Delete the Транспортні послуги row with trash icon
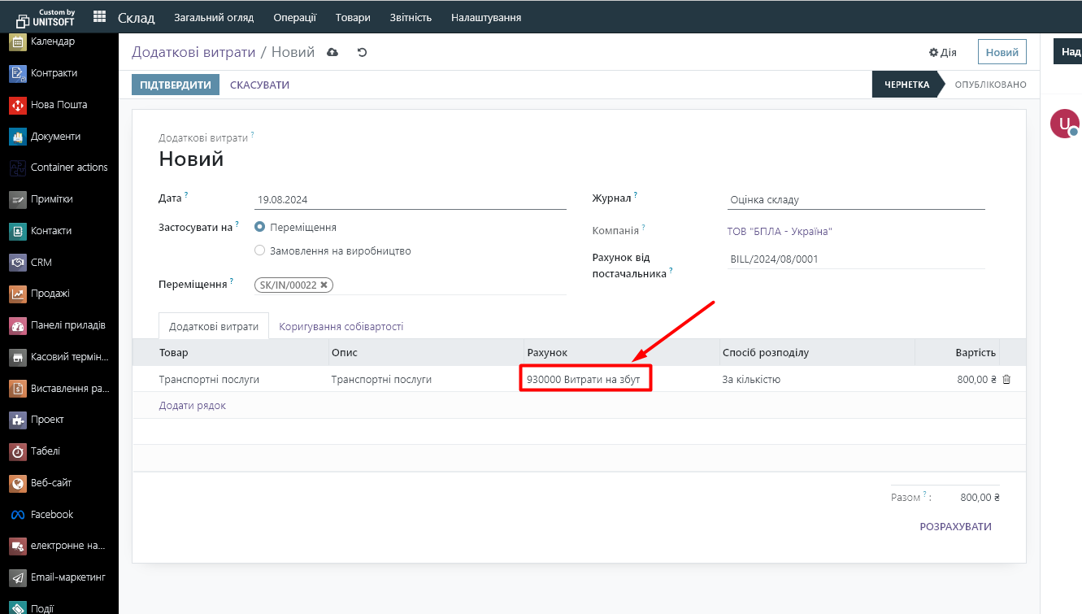The width and height of the screenshot is (1082, 614). coord(1006,379)
